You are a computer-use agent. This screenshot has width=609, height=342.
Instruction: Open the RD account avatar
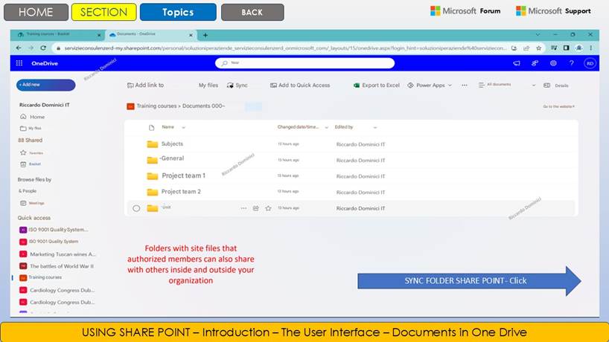click(590, 63)
